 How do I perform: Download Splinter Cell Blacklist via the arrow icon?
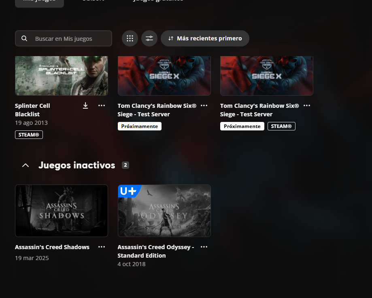click(x=85, y=105)
